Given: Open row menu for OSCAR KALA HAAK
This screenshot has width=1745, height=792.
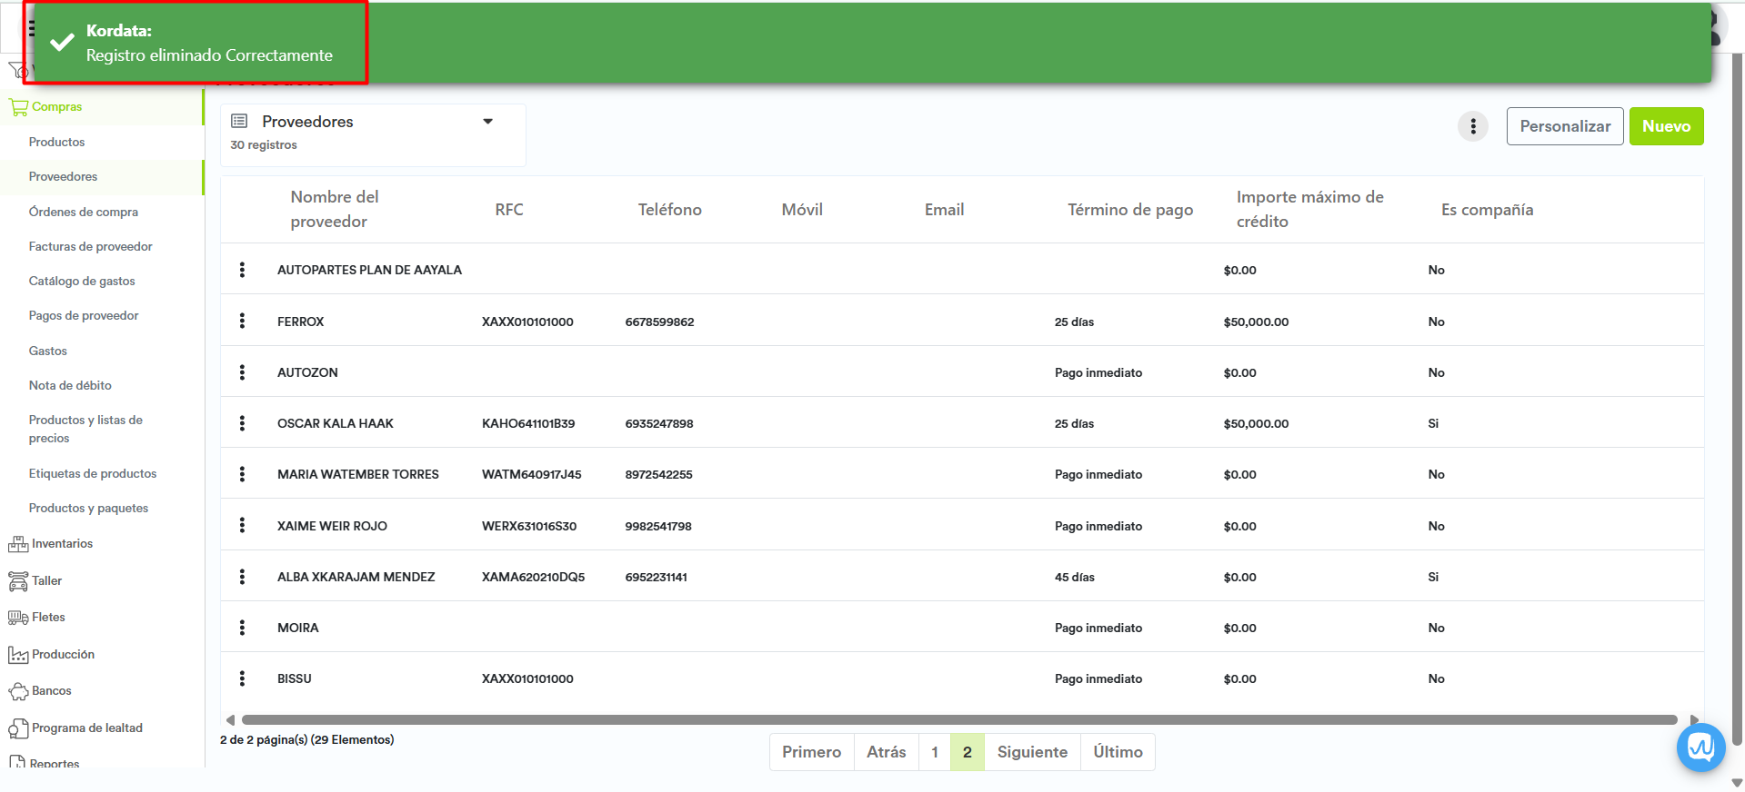Looking at the screenshot, I should (x=242, y=423).
